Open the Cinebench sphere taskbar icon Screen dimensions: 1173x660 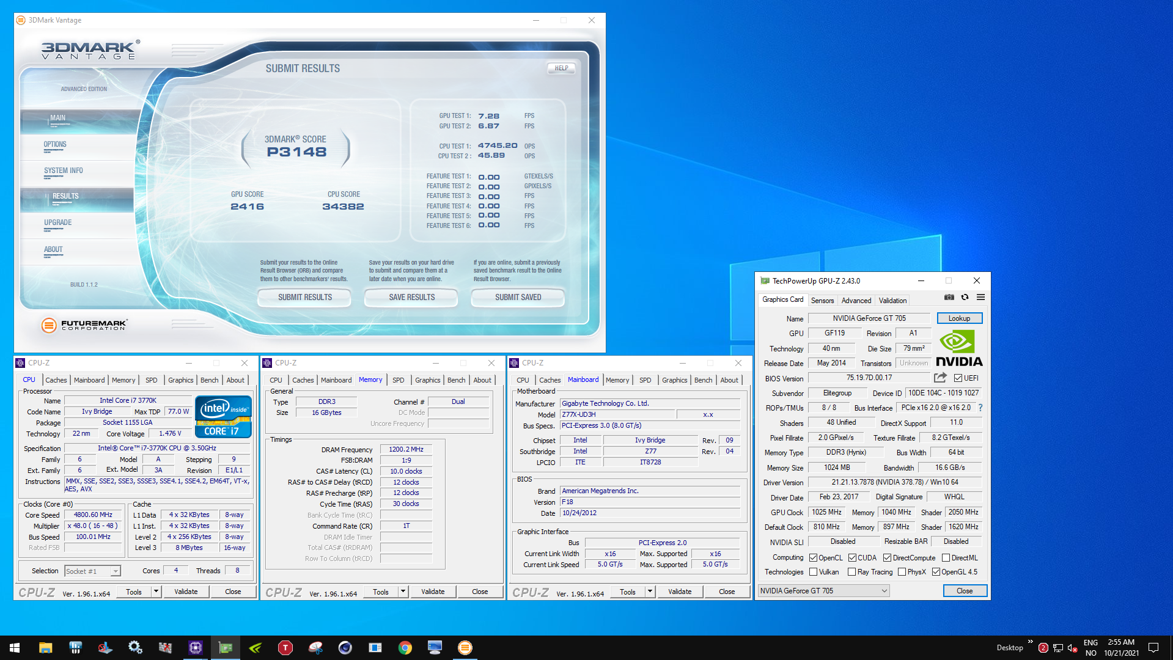(x=345, y=648)
